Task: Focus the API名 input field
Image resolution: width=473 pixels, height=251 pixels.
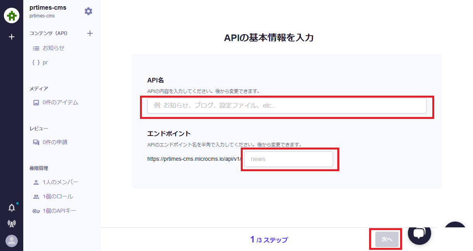Action: click(x=287, y=106)
